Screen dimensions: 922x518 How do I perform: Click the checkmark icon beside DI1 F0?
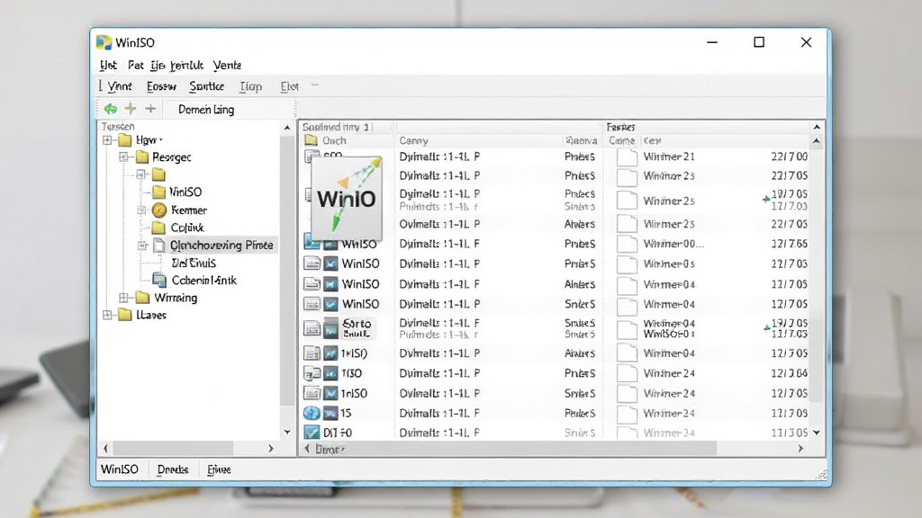point(311,433)
